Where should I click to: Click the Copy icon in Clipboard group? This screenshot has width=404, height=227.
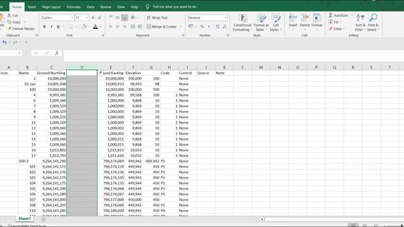click(x=9, y=22)
